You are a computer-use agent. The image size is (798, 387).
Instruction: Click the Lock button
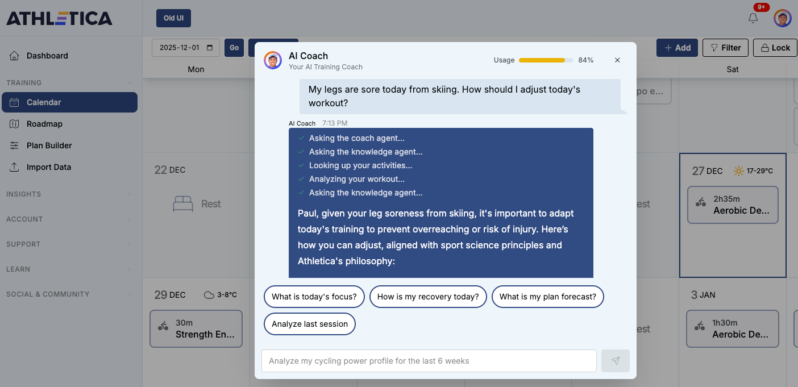pyautogui.click(x=775, y=48)
